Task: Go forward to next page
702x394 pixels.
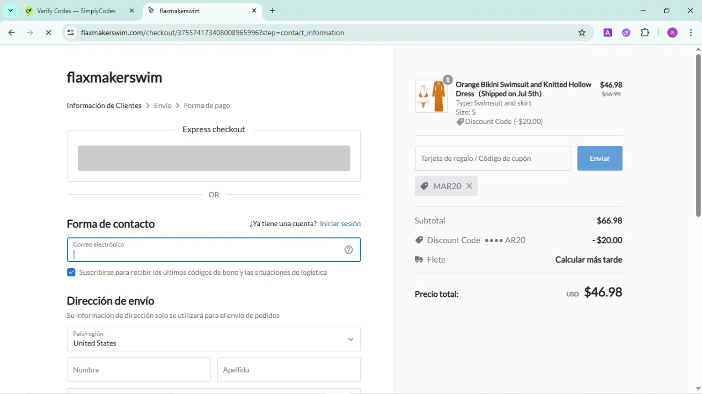Action: click(x=30, y=33)
